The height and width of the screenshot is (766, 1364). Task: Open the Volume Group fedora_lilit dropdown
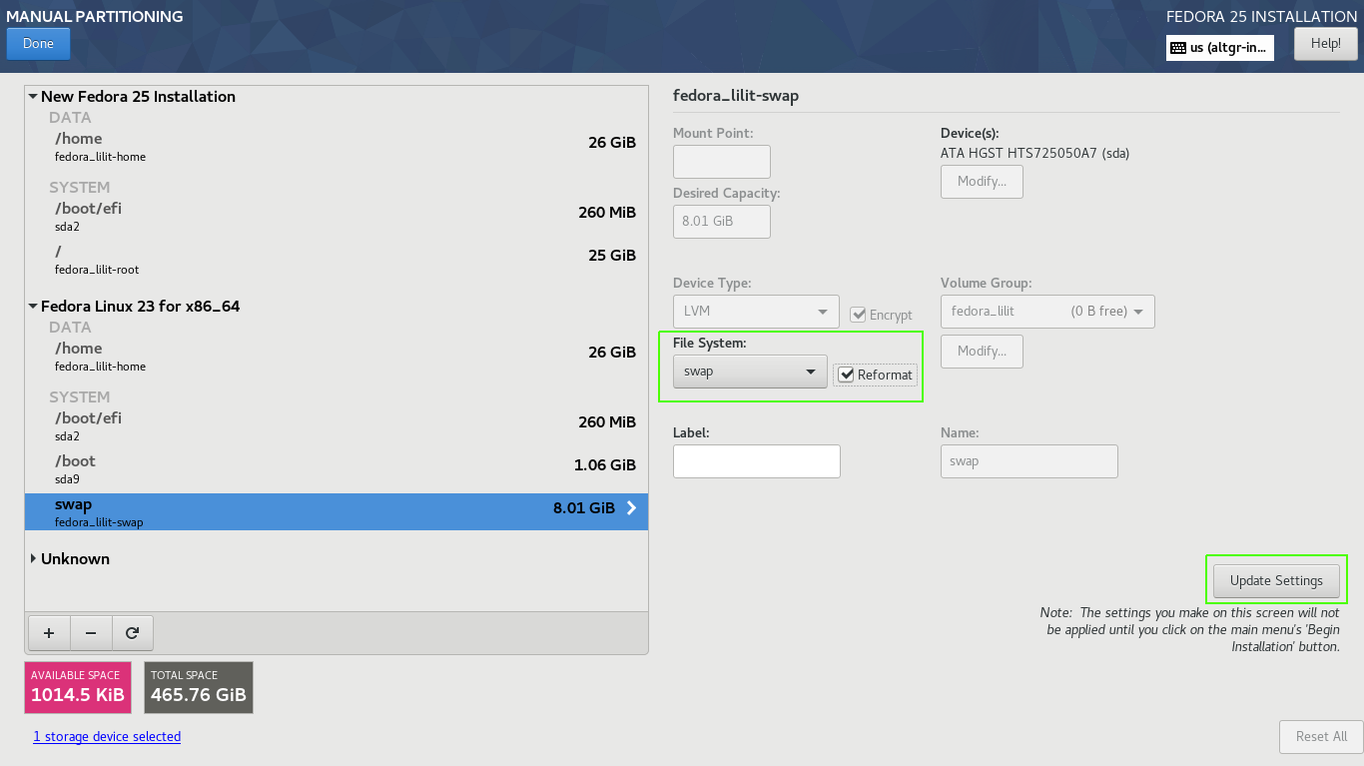[x=1047, y=311]
